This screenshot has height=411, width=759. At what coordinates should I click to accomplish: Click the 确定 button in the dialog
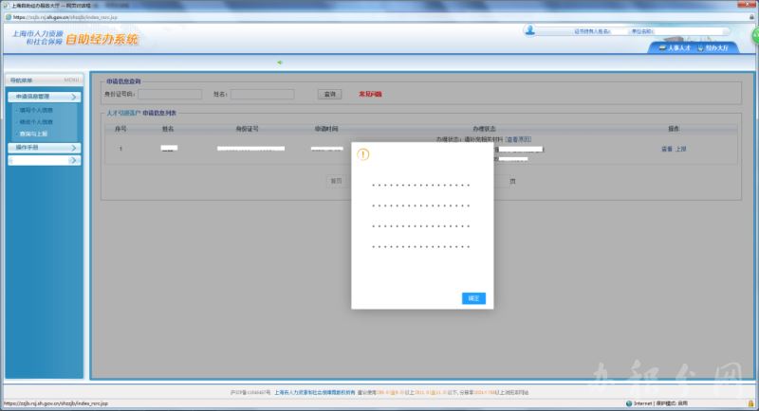[474, 298]
